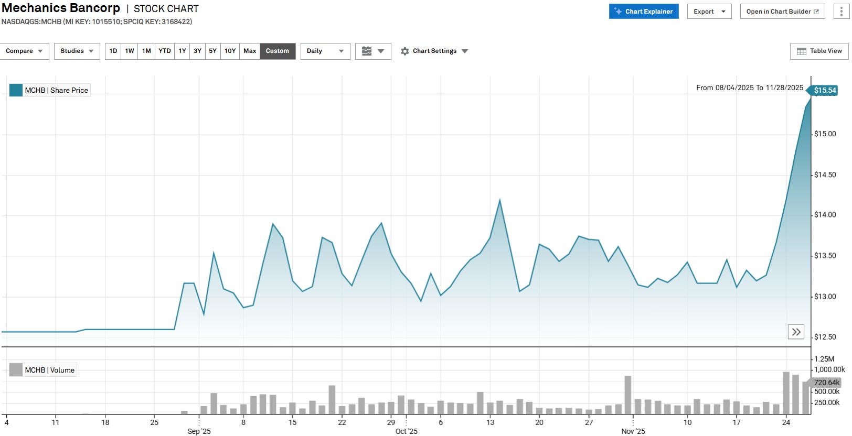This screenshot has height=436, width=852.
Task: Click the MCHB | Share Price legend label
Action: coord(57,90)
